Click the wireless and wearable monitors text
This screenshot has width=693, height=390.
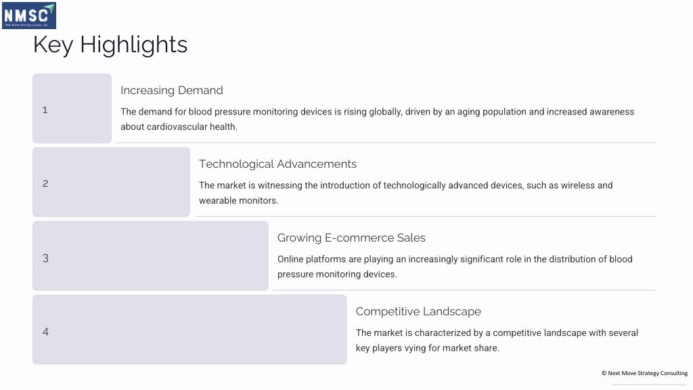(x=406, y=193)
